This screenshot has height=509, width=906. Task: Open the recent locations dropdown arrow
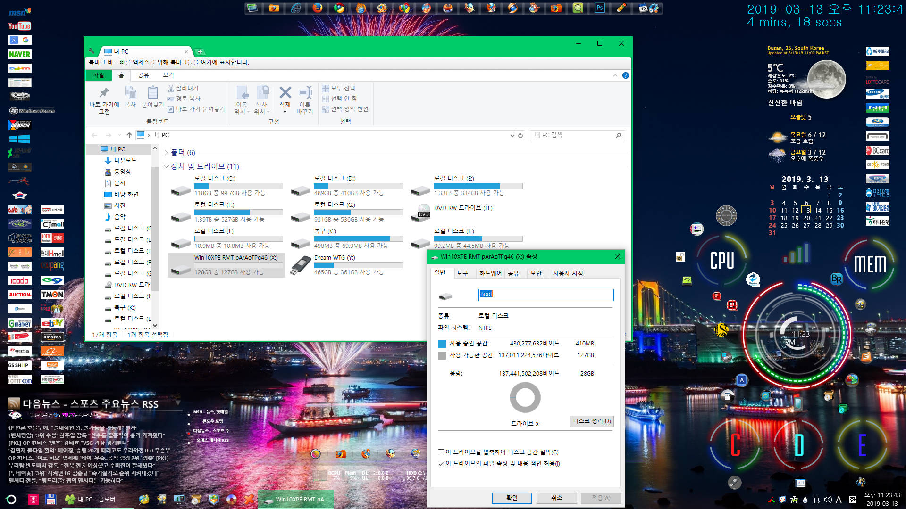(119, 135)
